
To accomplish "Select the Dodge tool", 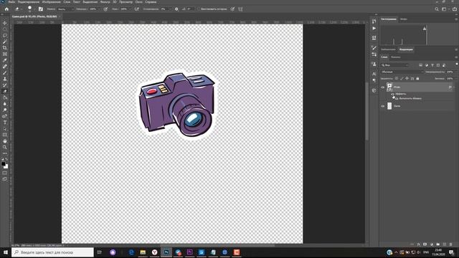I will pos(5,110).
